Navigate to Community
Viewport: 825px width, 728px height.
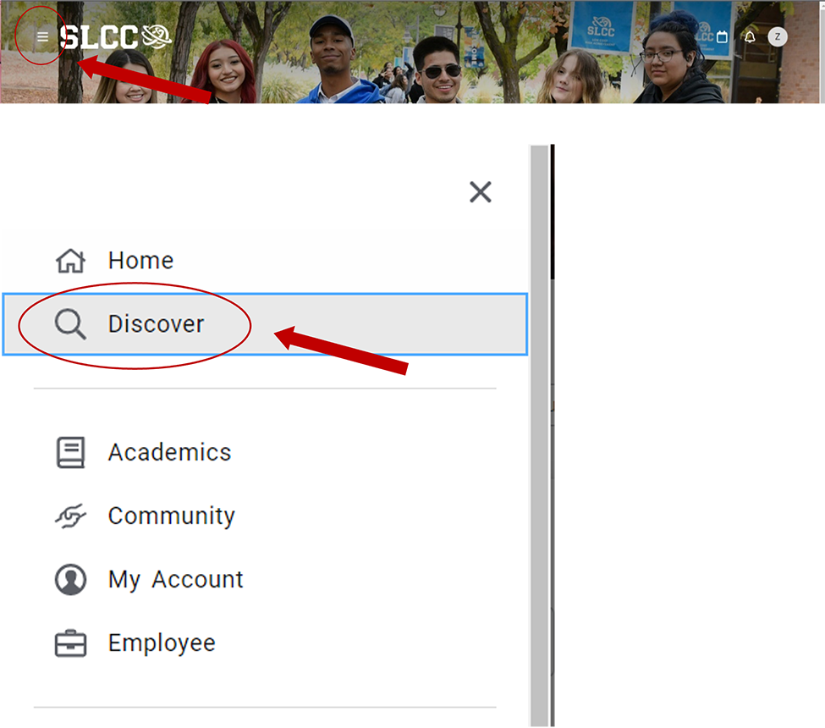pos(171,516)
